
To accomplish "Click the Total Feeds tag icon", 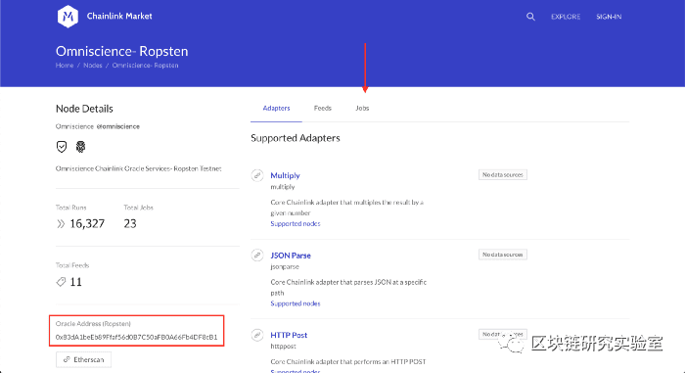I will pyautogui.click(x=61, y=282).
